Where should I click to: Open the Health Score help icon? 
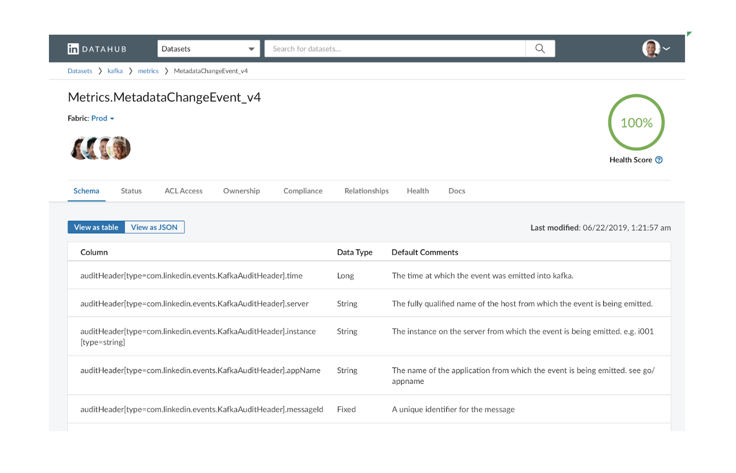pyautogui.click(x=659, y=160)
